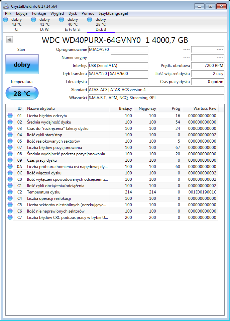The image size is (230, 321).
Task: Select the 'Ilość cykli start/stop' row
Action: point(112,135)
